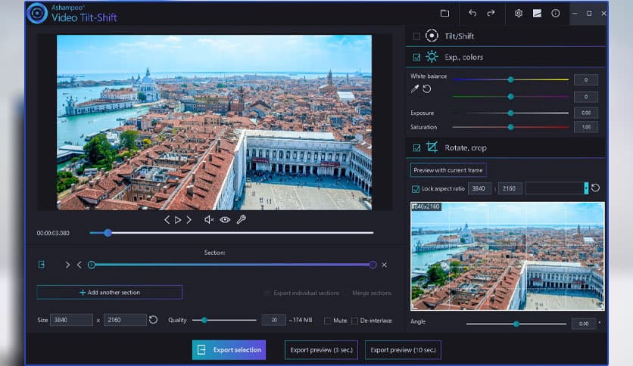Click the Size width field 3840
The height and width of the screenshot is (366, 633).
pyautogui.click(x=71, y=320)
